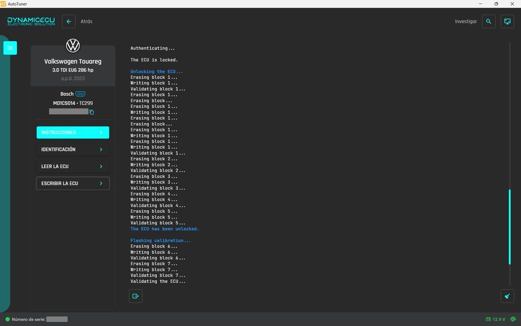Click the Bosch OBD connector icon
Viewport: 521px width, 326px height.
(x=80, y=94)
